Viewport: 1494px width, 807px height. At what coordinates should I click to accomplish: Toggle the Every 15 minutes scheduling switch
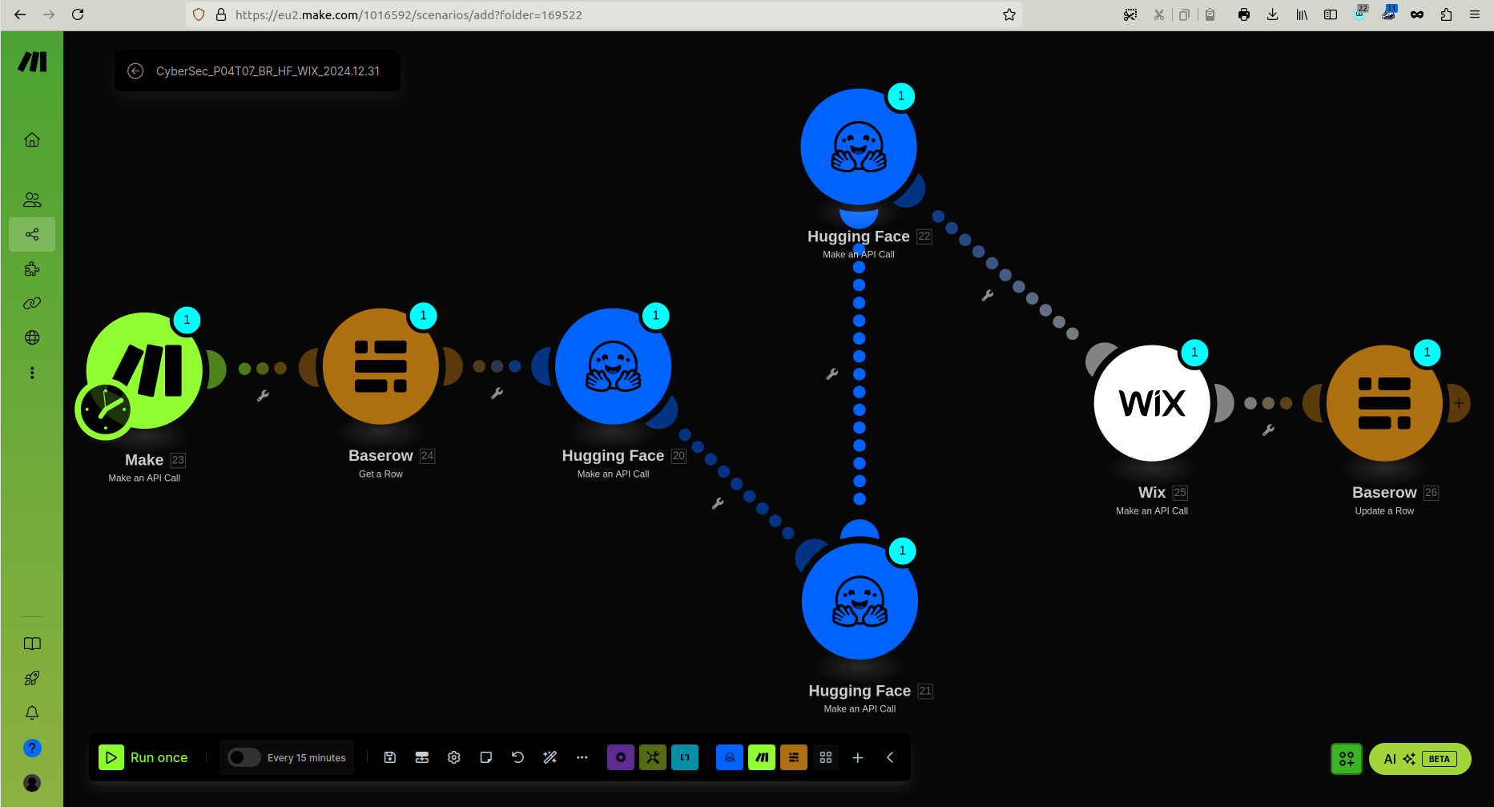pyautogui.click(x=244, y=757)
